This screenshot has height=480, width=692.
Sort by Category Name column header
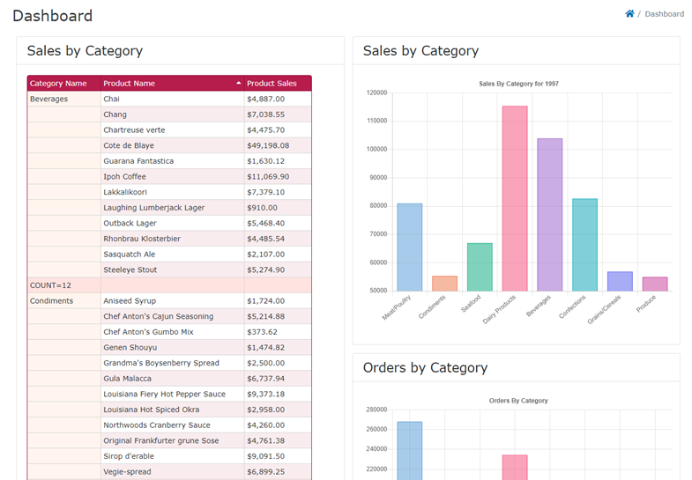pos(58,84)
